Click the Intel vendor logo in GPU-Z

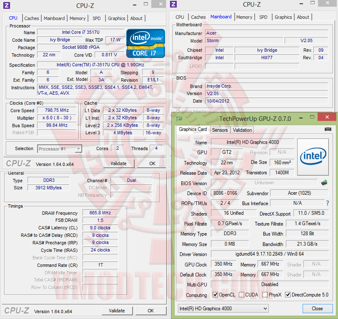coord(313,157)
